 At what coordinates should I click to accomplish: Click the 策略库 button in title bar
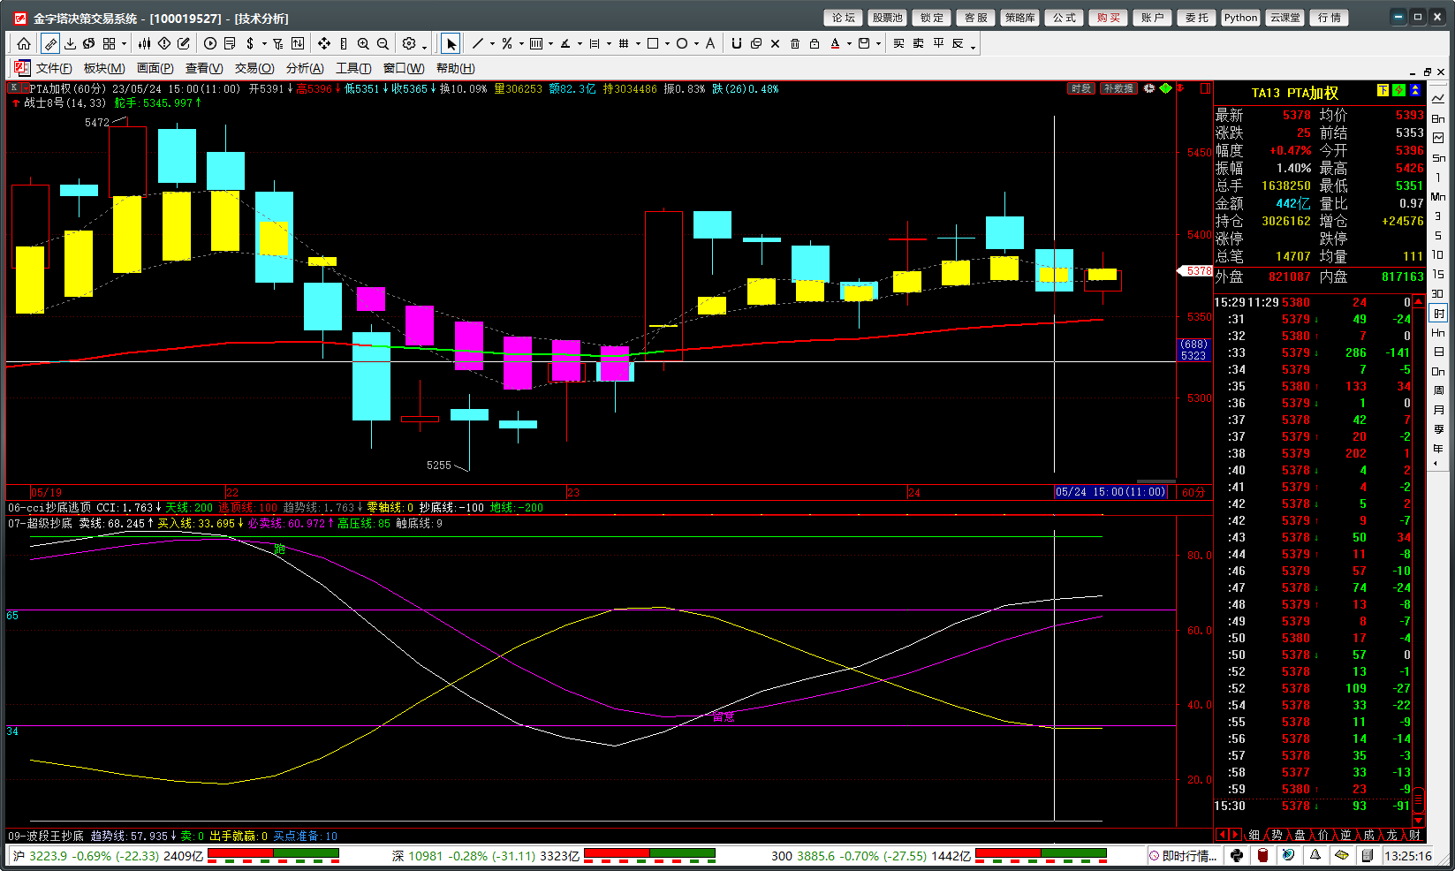pyautogui.click(x=1019, y=18)
